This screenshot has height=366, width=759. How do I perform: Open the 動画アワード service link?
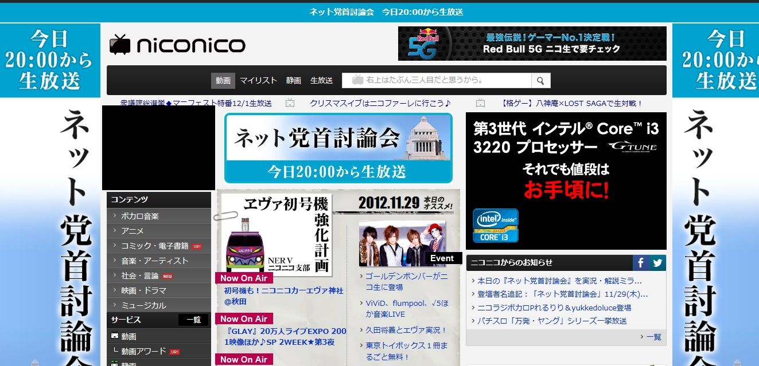143,351
